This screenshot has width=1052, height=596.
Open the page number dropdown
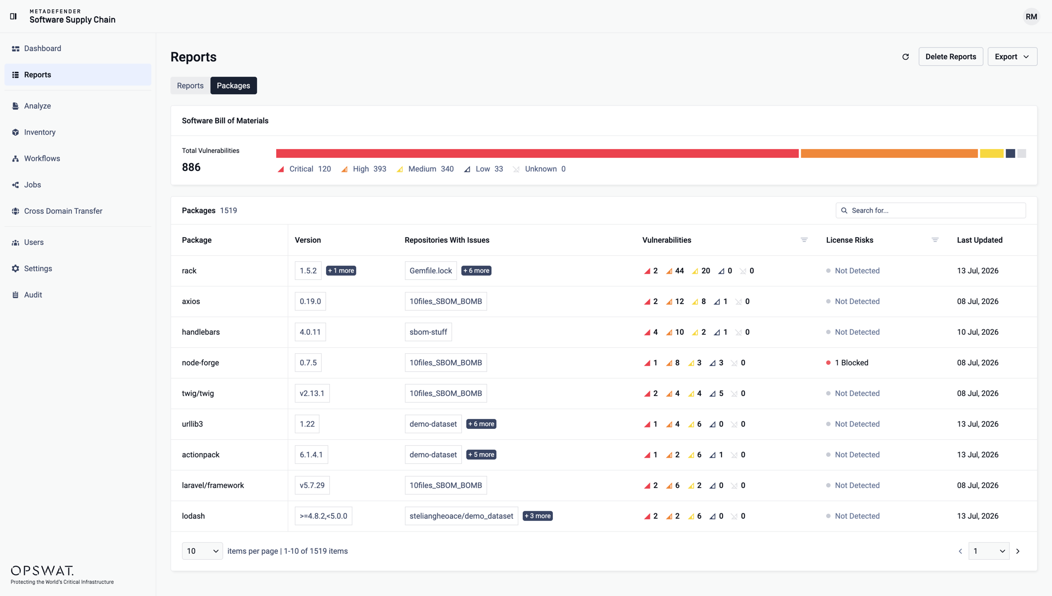989,551
